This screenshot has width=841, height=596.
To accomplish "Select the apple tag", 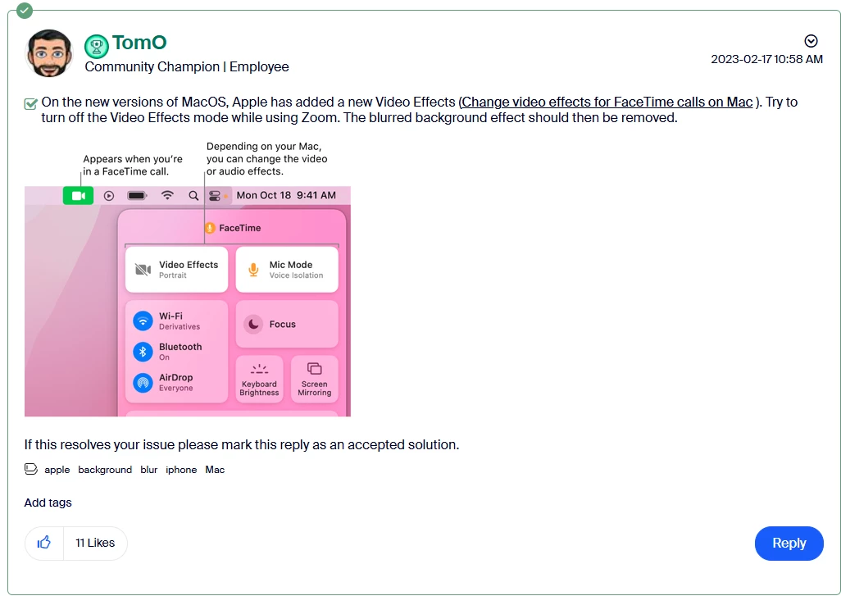I will point(57,470).
